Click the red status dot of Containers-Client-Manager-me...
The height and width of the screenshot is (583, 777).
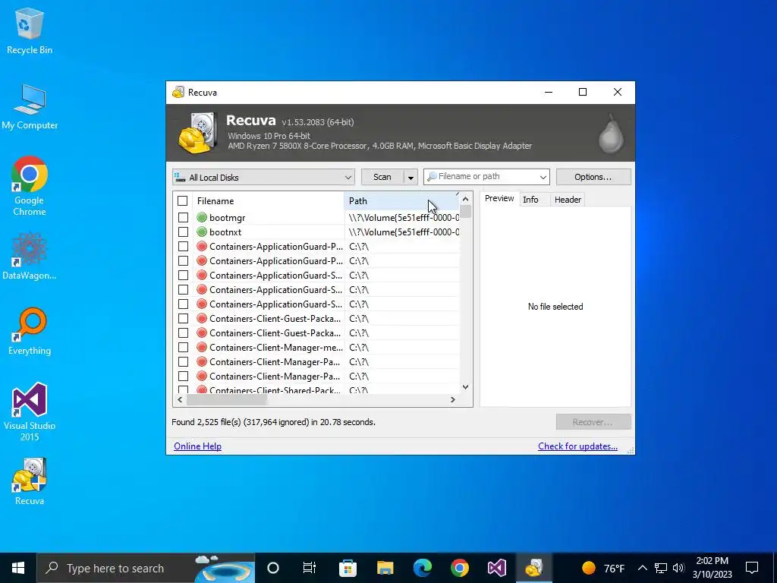(201, 347)
